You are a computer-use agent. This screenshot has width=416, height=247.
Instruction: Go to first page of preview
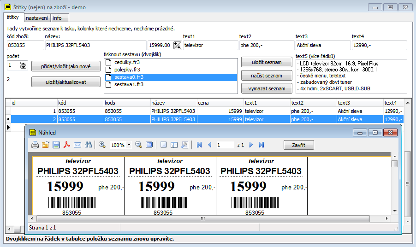pos(199,145)
